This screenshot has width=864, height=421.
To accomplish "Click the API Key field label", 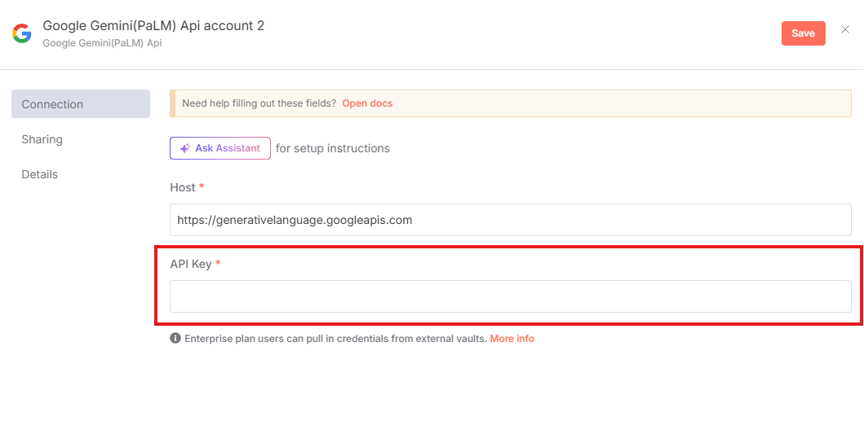I will tap(191, 264).
